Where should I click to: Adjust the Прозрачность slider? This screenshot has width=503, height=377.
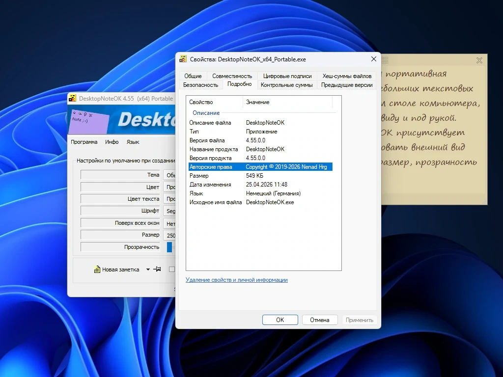tap(169, 247)
